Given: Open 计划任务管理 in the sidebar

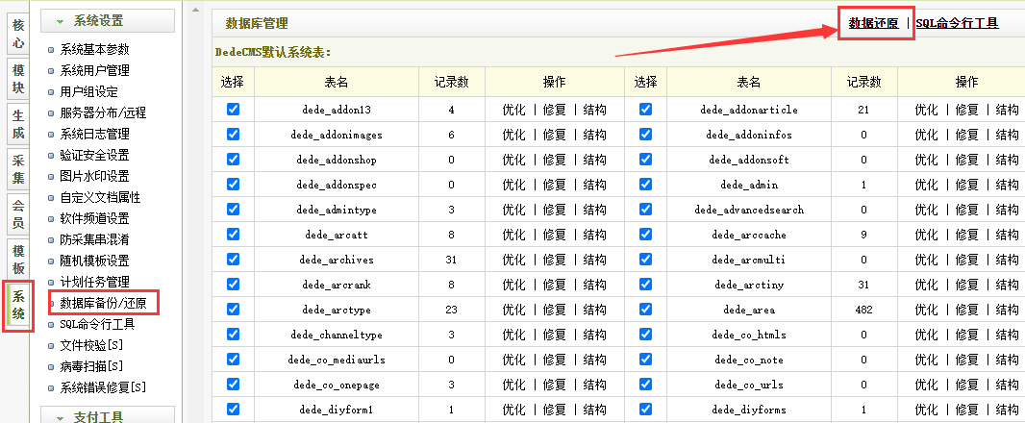Looking at the screenshot, I should tap(94, 282).
